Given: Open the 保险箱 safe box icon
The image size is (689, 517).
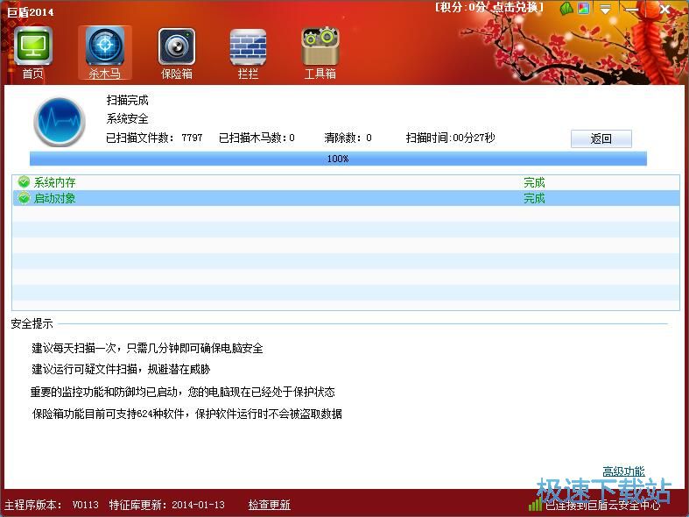Looking at the screenshot, I should 176,51.
